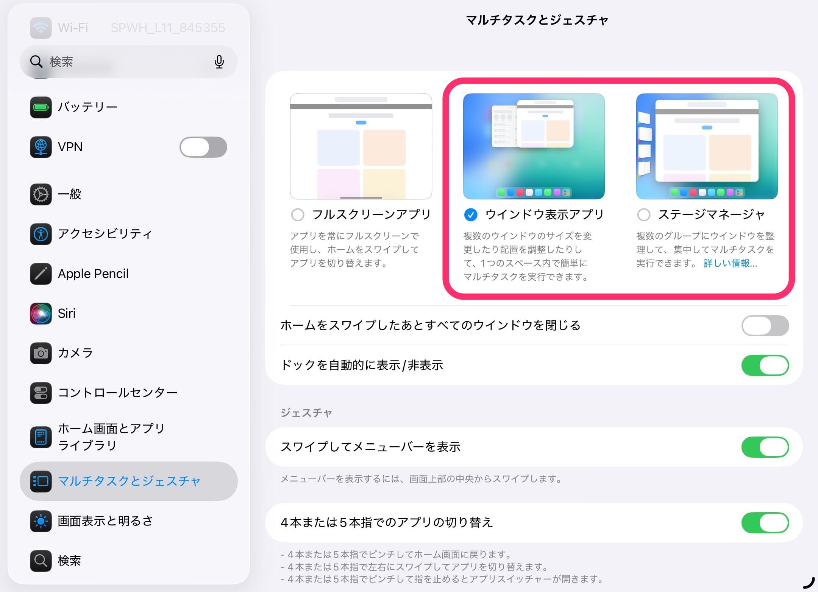Tap the コントロールセンター sliders icon
This screenshot has width=818, height=592.
(41, 393)
